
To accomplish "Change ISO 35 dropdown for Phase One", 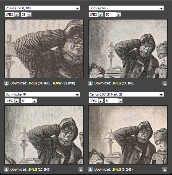I will tap(26, 15).
